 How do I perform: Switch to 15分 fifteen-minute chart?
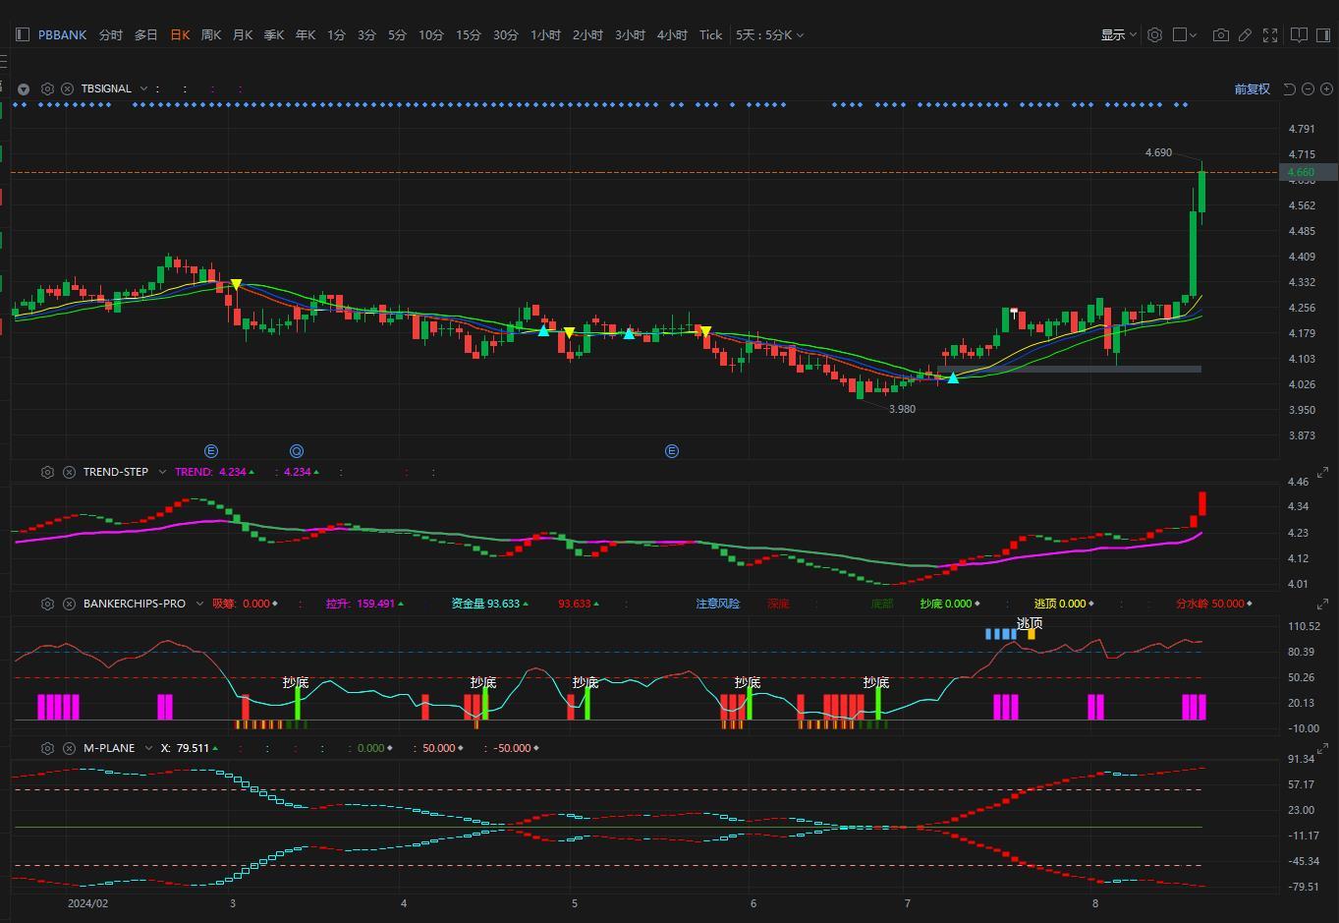pos(469,34)
